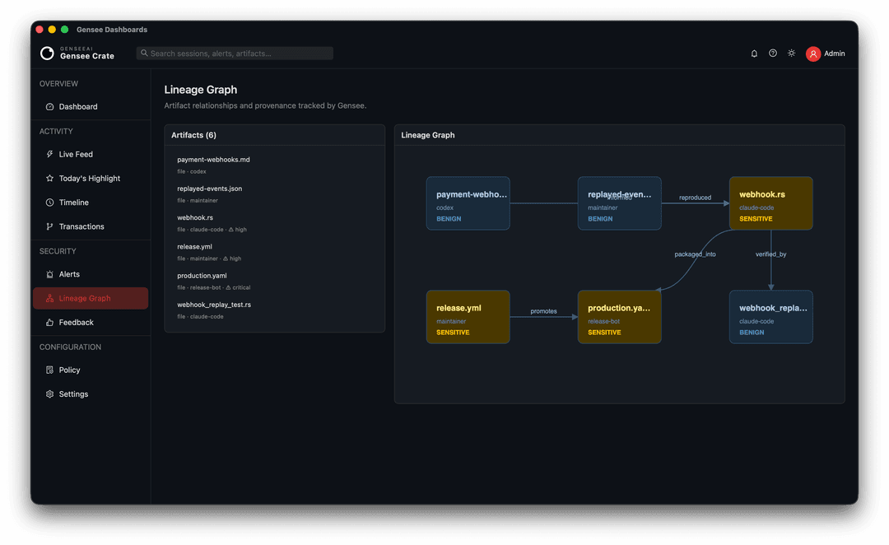Click the Timeline clock icon
This screenshot has height=545, width=889.
coord(50,203)
